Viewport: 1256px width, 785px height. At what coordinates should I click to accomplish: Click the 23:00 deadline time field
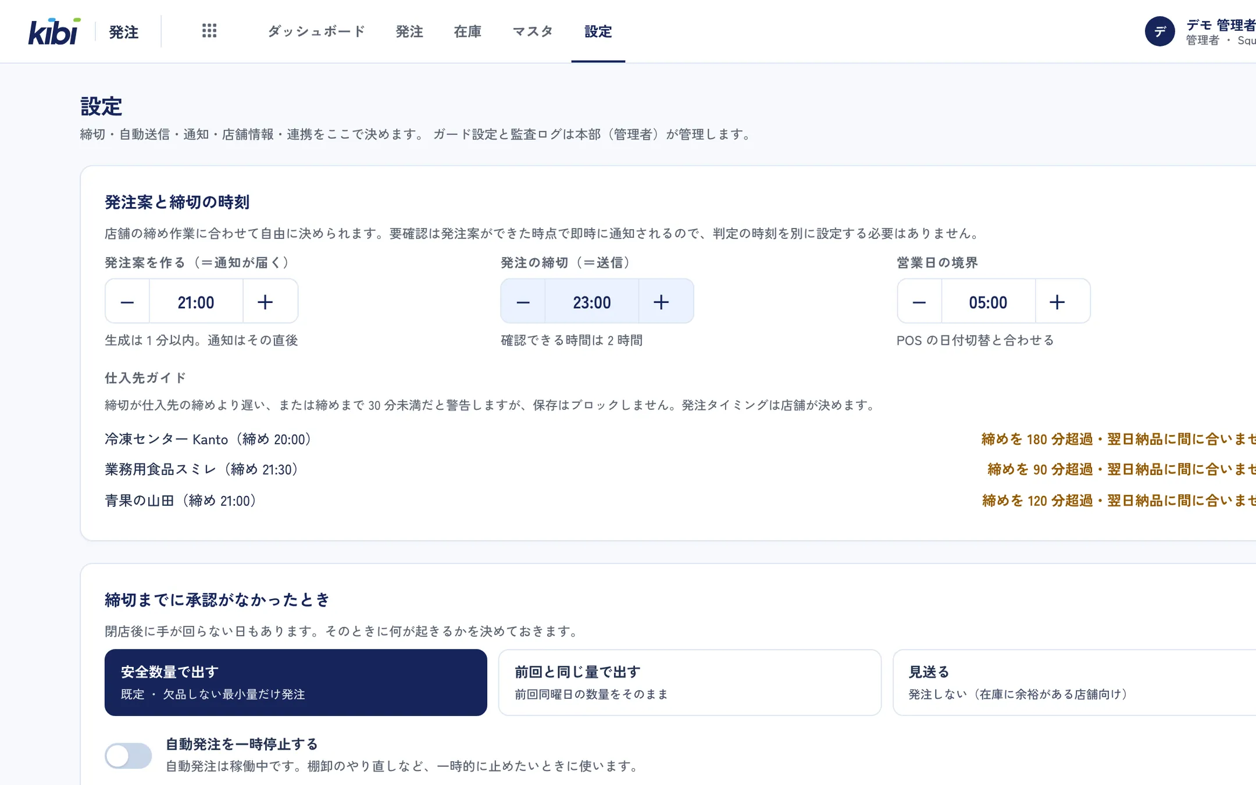click(592, 302)
